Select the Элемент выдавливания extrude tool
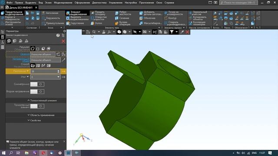Viewport: 278px width, 156px height. 77,13
